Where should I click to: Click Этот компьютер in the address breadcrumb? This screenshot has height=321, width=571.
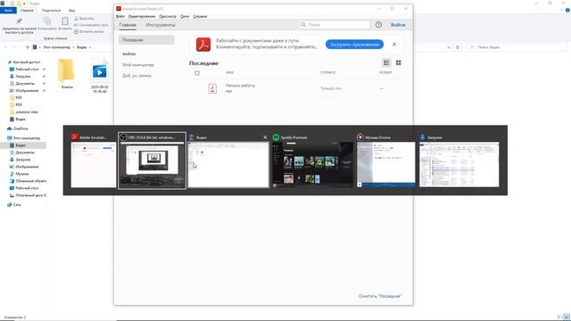(x=56, y=47)
